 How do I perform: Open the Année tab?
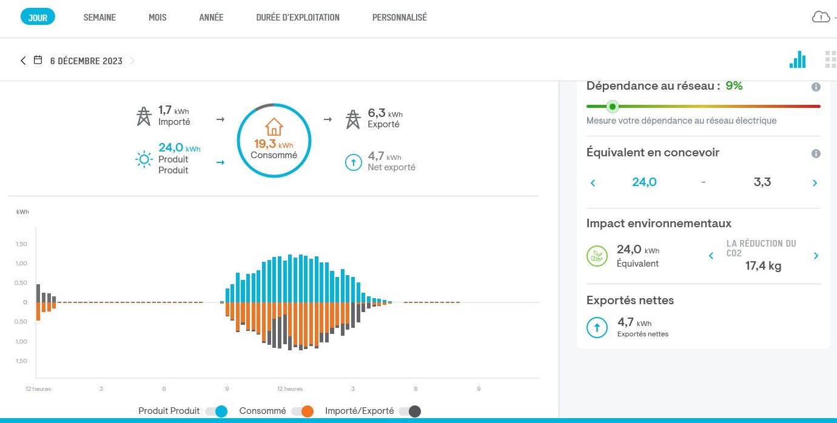tap(211, 18)
